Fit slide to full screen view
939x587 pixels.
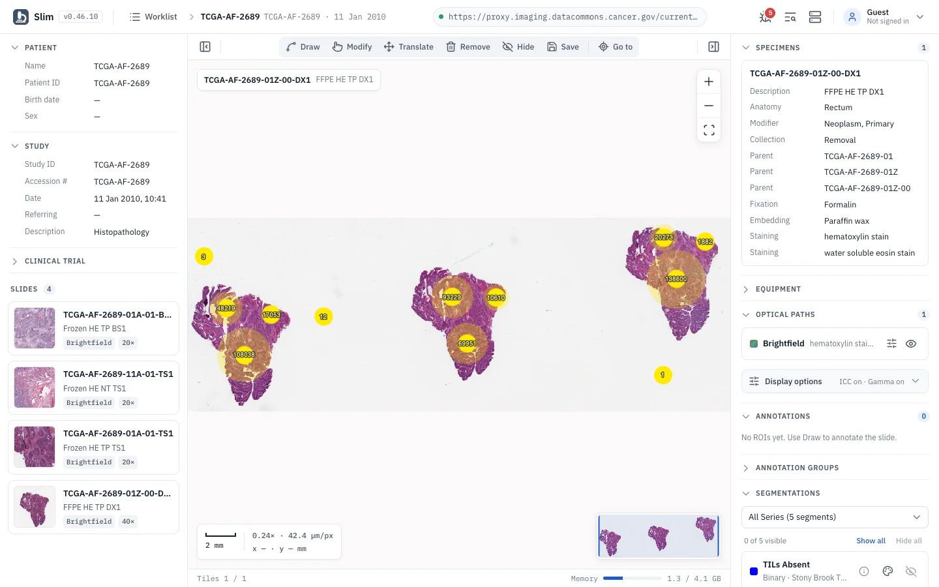709,130
